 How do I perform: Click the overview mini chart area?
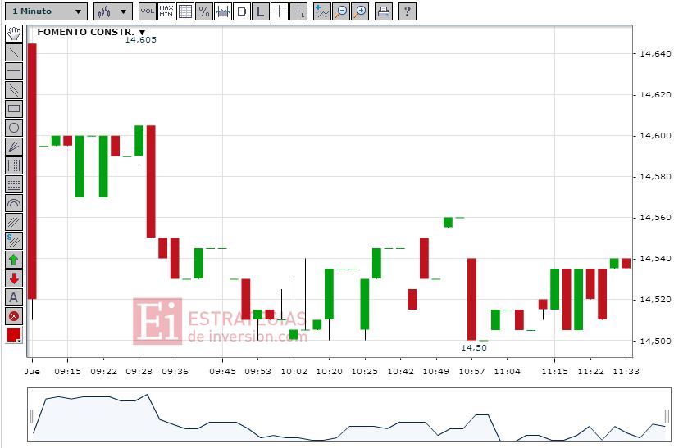pyautogui.click(x=349, y=415)
